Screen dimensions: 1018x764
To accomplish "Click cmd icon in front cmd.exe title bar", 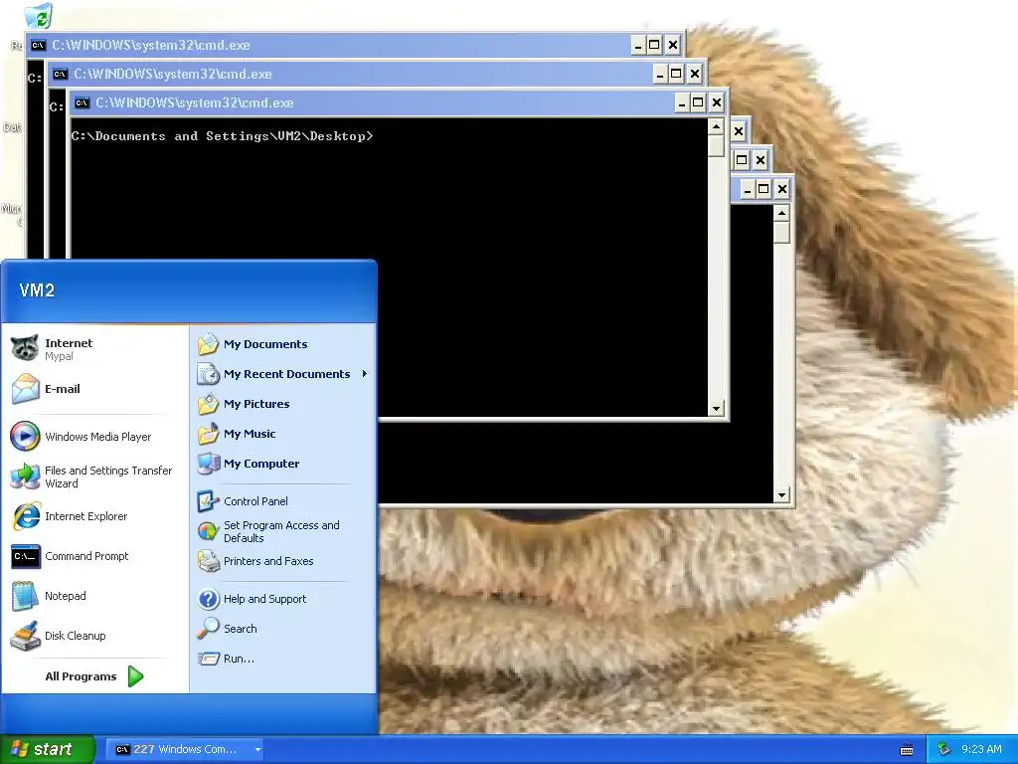I will [x=82, y=102].
